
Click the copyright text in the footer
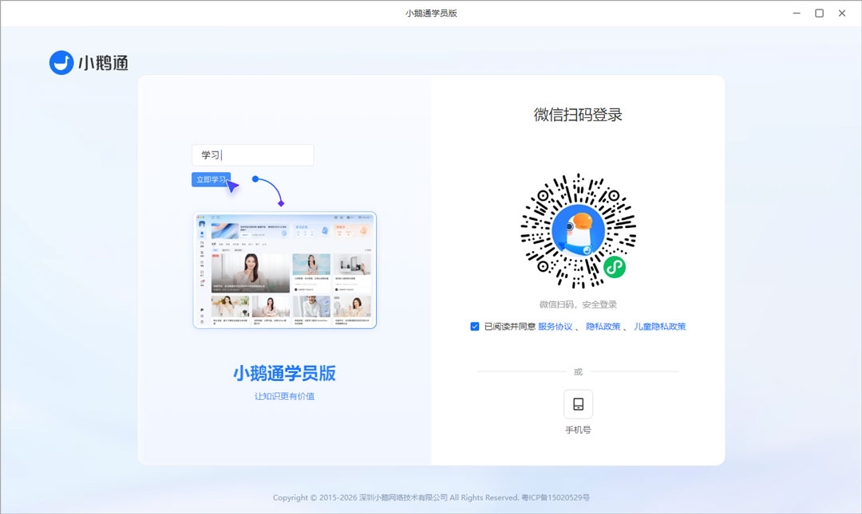396,497
